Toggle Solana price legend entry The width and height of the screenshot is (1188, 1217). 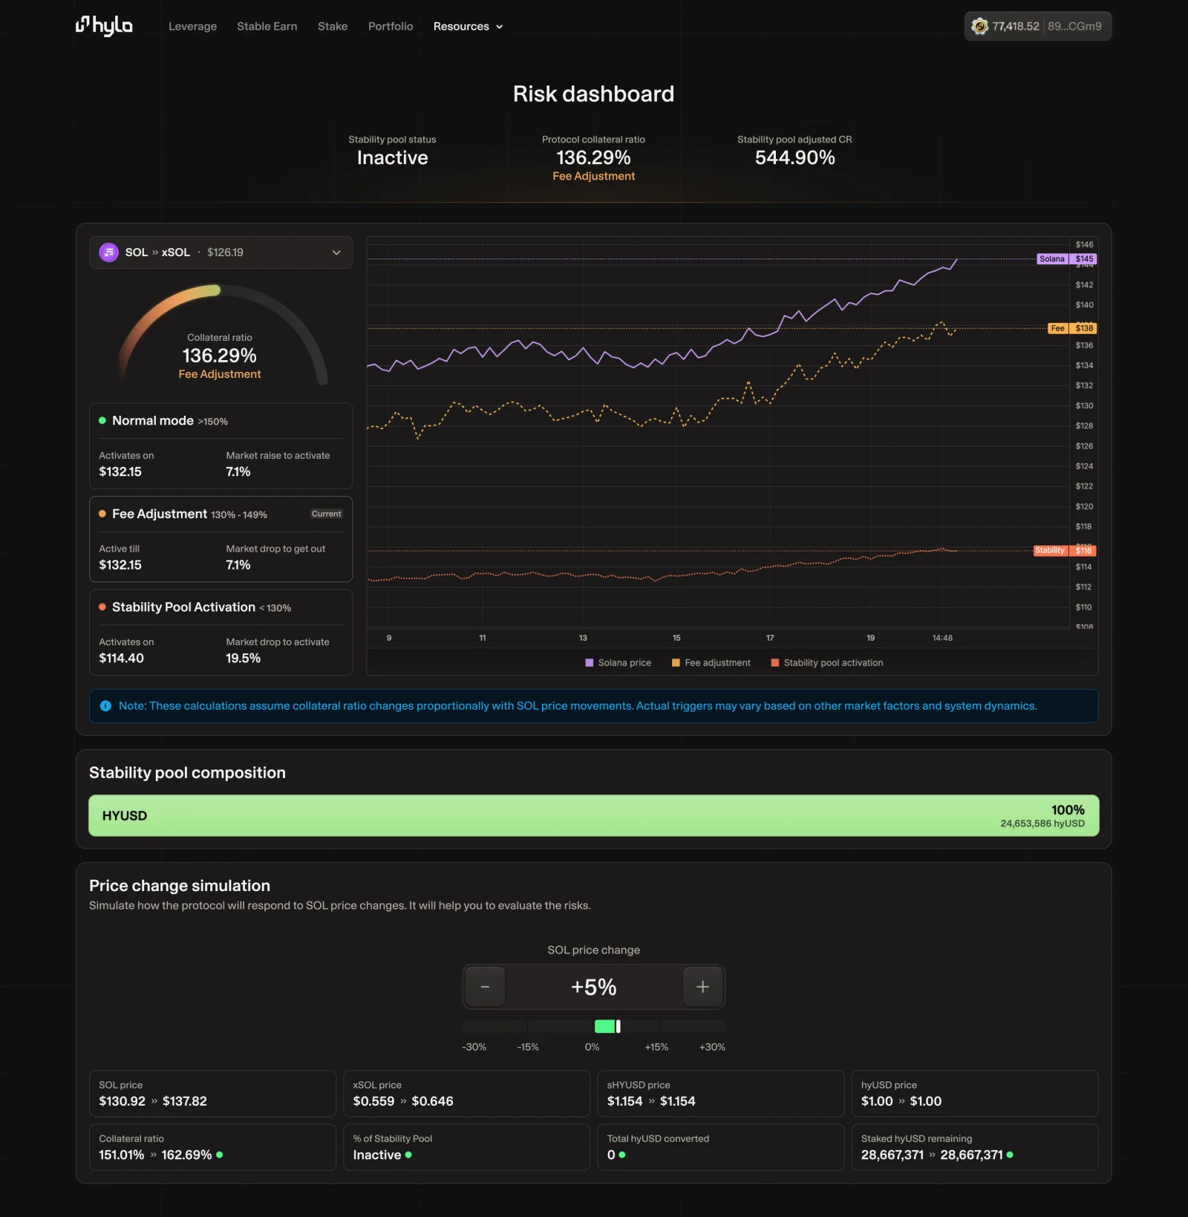[x=618, y=662]
